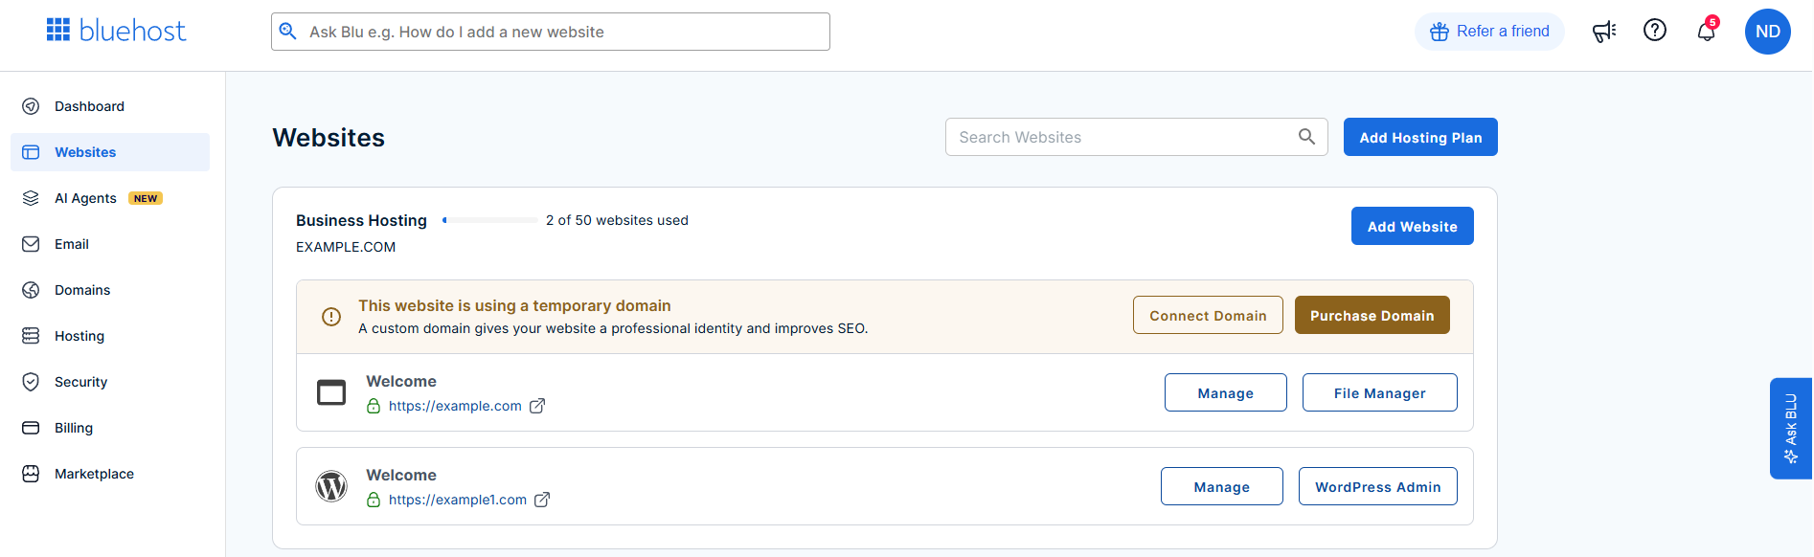Viewport: 1814px width, 557px height.
Task: Click the '2 of 50 websites used' text
Action: point(617,220)
